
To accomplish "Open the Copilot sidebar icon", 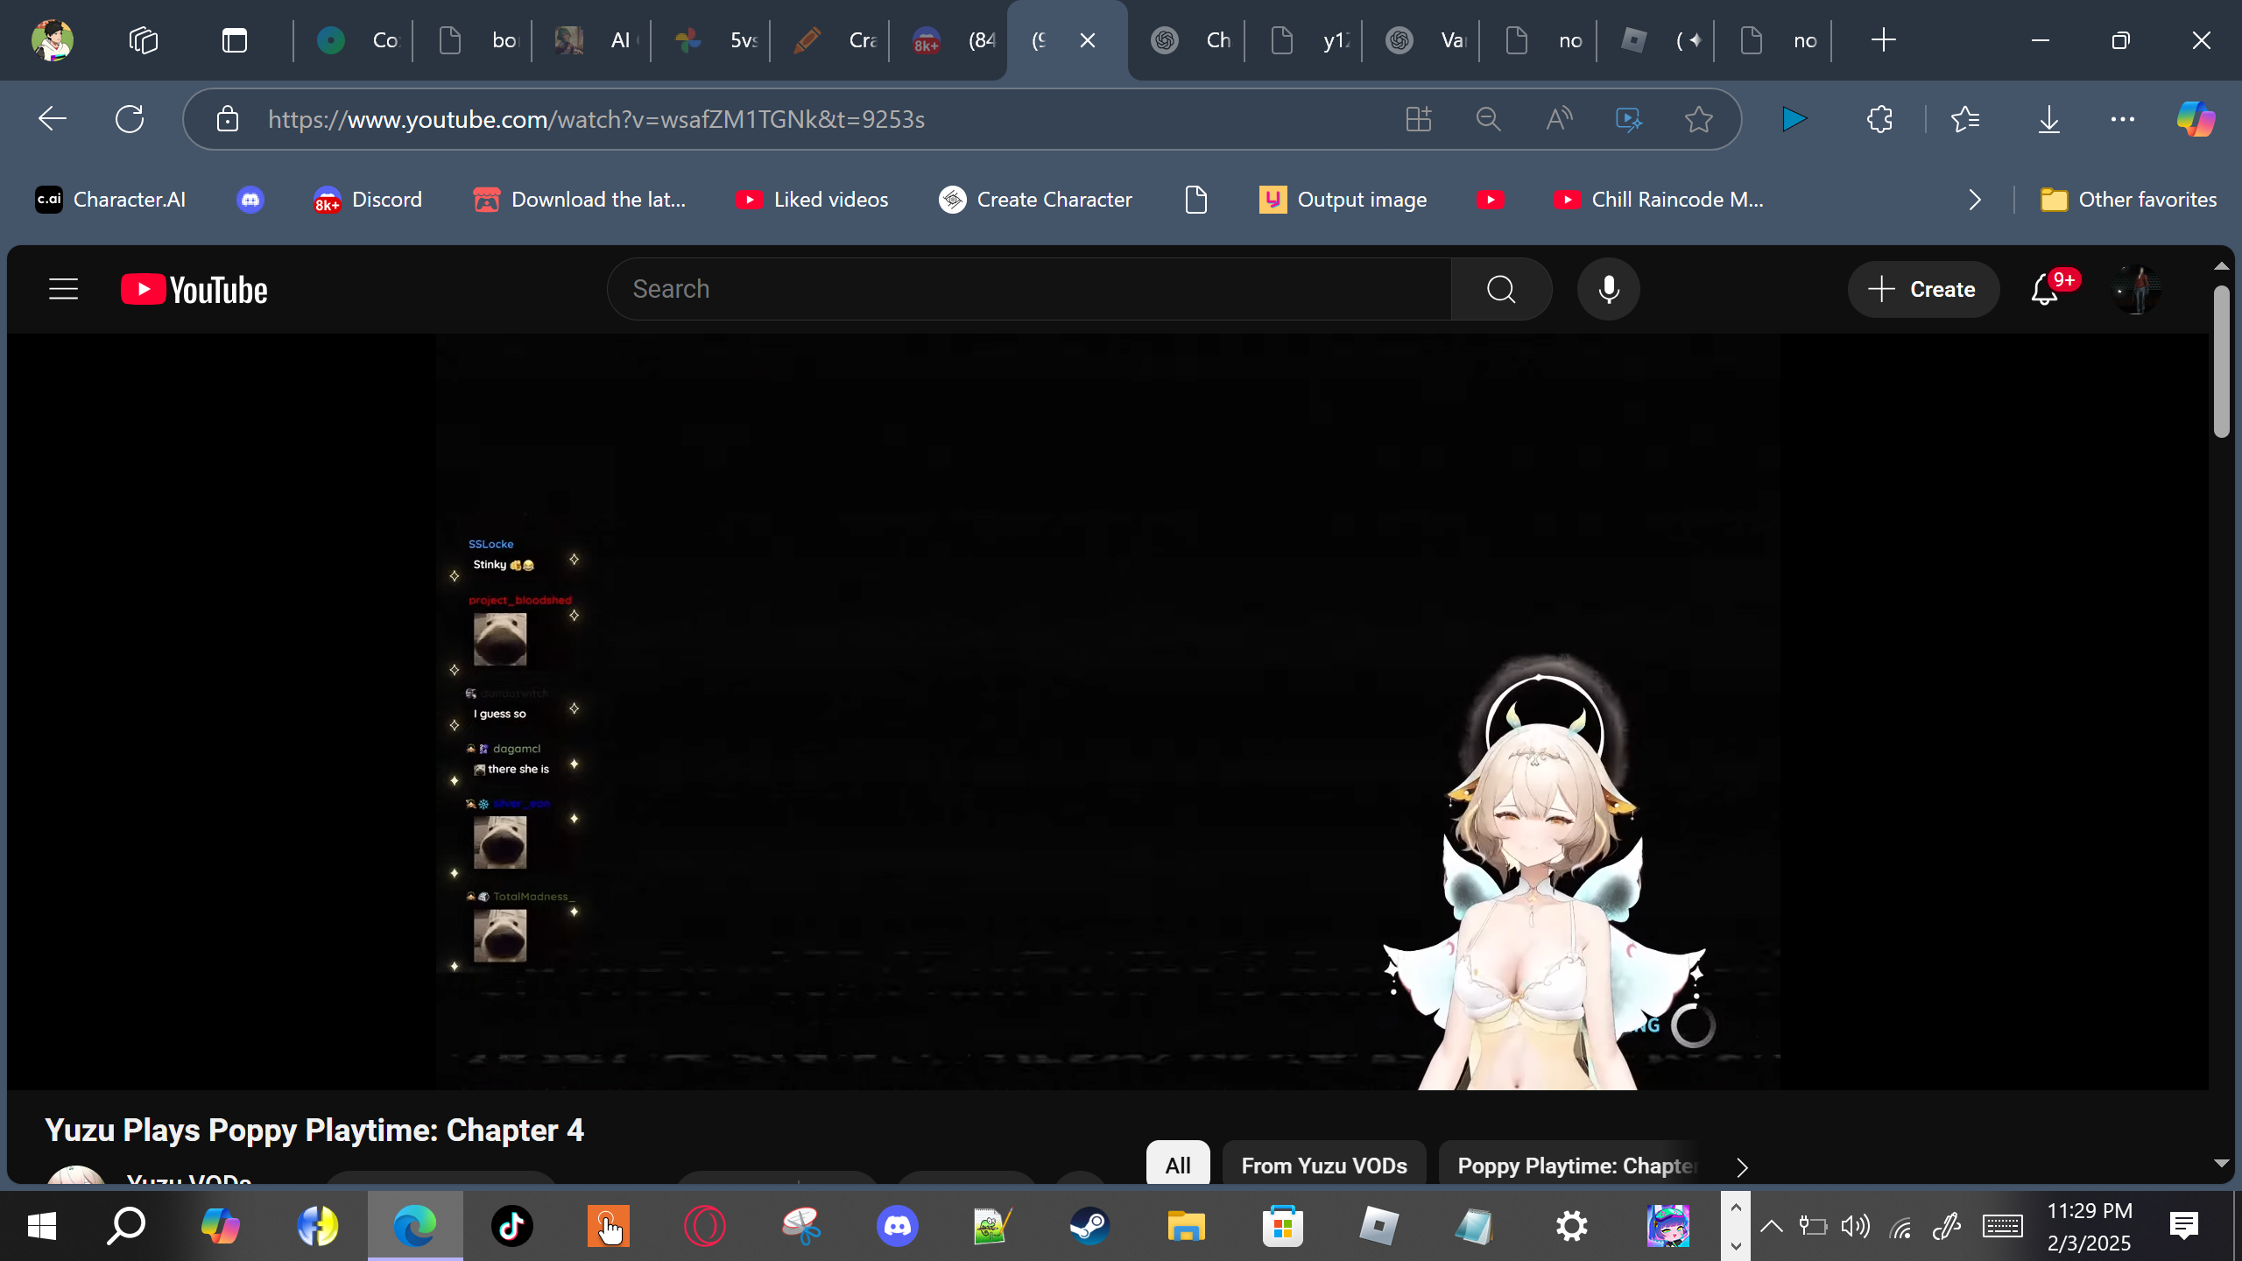I will (2196, 119).
